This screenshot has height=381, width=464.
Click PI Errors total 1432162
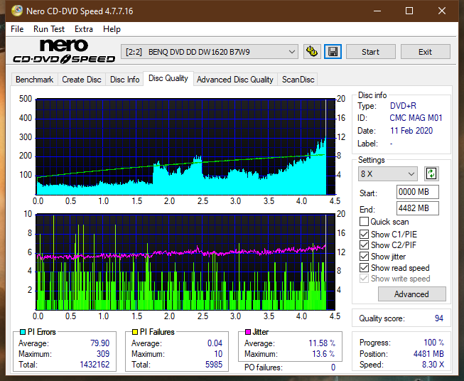[95, 365]
